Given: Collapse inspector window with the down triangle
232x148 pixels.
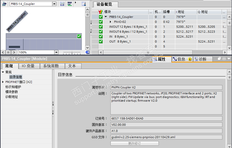Looking at the screenshot, I should (229, 59).
